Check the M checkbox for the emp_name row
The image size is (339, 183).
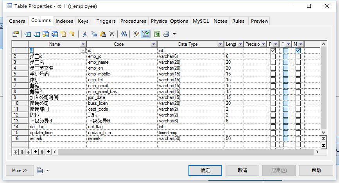(x=298, y=62)
